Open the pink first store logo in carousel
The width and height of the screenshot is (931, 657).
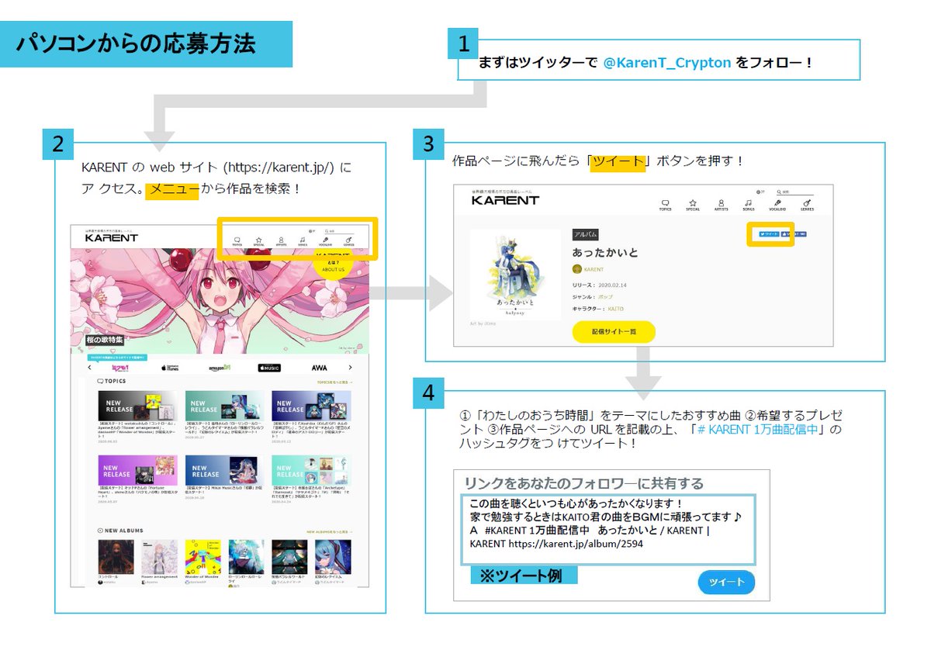120,368
